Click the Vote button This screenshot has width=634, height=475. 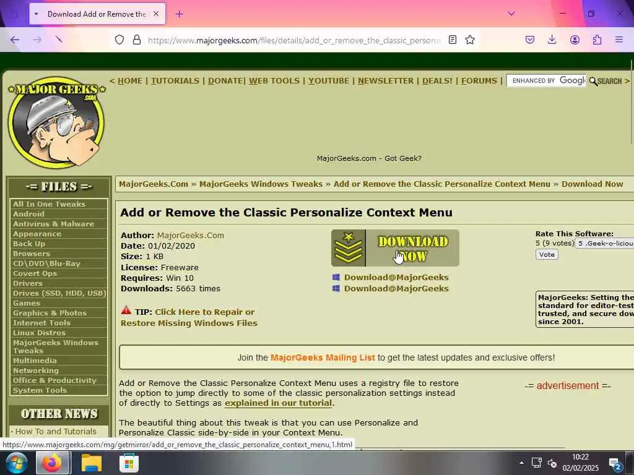click(x=547, y=254)
